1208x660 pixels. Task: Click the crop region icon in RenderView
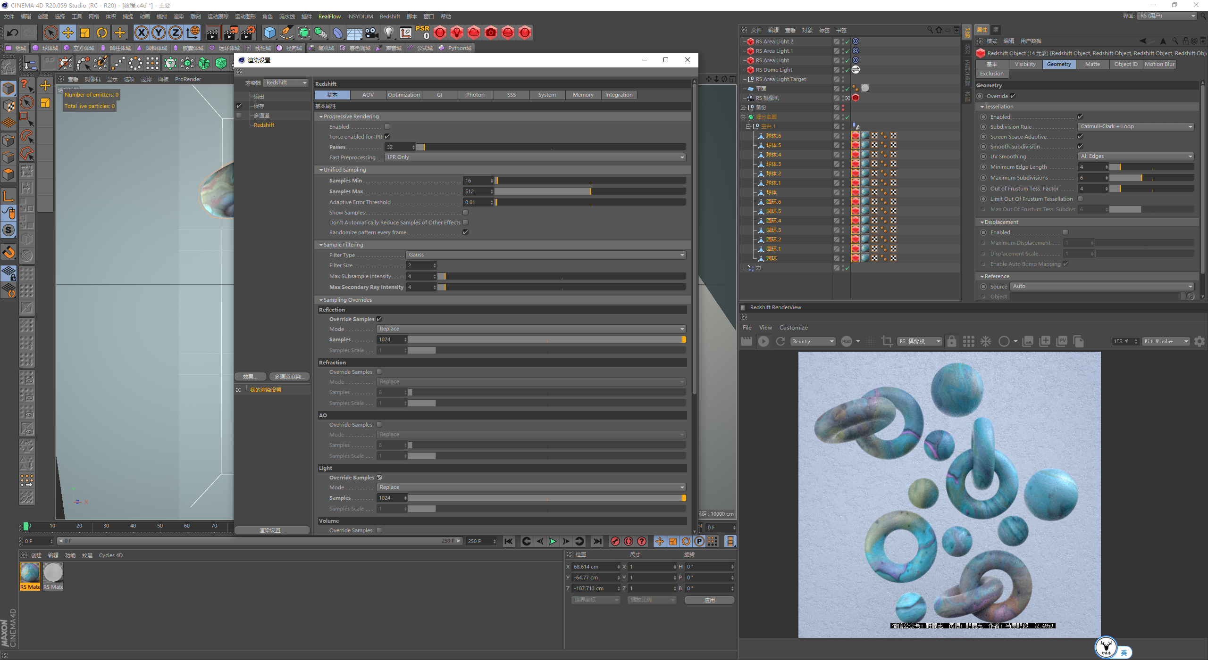pos(887,341)
